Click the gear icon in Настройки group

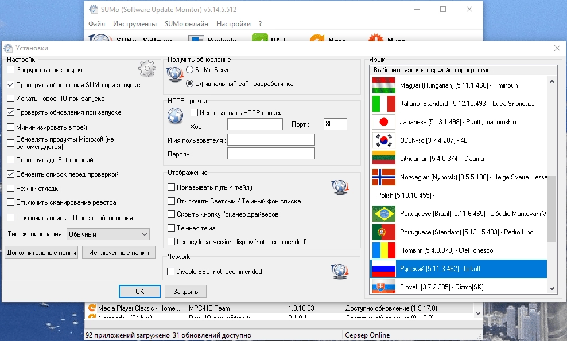pyautogui.click(x=147, y=68)
